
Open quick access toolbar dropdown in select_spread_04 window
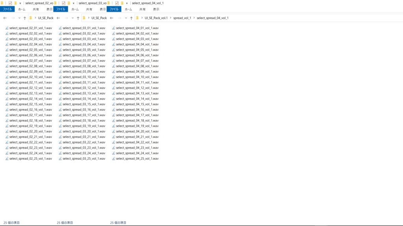[x=127, y=3]
